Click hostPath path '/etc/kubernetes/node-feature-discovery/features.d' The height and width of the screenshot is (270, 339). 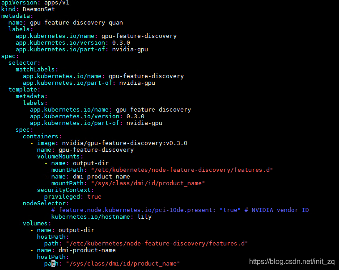[x=157, y=244]
